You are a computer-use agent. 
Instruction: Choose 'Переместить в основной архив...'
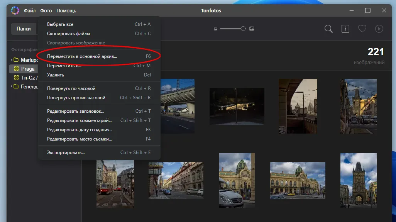pos(82,56)
